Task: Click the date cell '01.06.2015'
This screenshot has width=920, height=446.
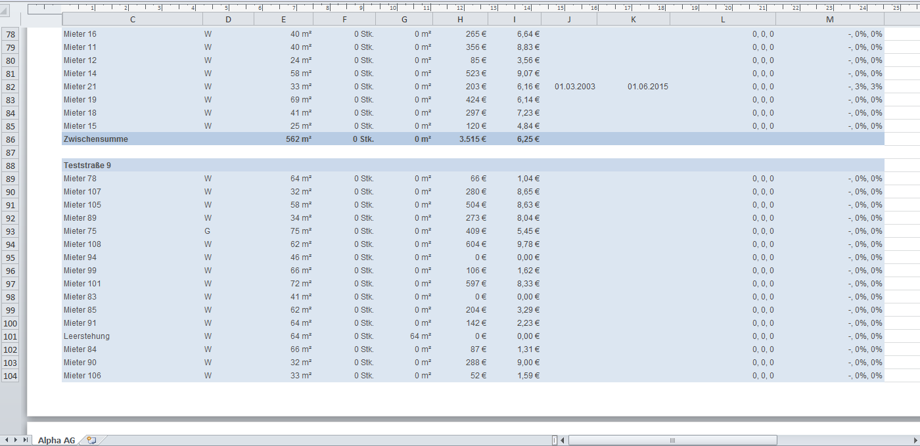Action: [x=633, y=86]
